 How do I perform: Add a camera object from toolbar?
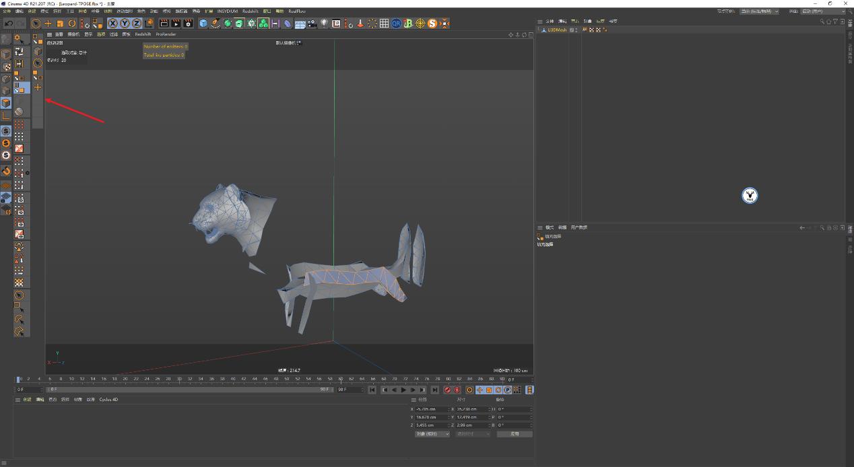(x=312, y=24)
